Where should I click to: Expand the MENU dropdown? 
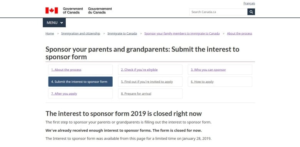[54, 23]
